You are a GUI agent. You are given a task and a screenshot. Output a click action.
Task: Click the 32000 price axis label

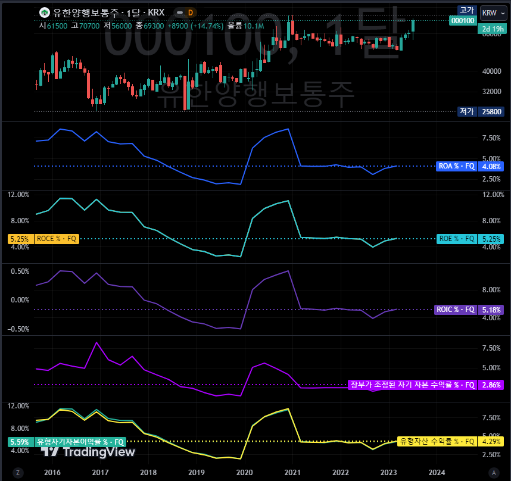pyautogui.click(x=491, y=92)
